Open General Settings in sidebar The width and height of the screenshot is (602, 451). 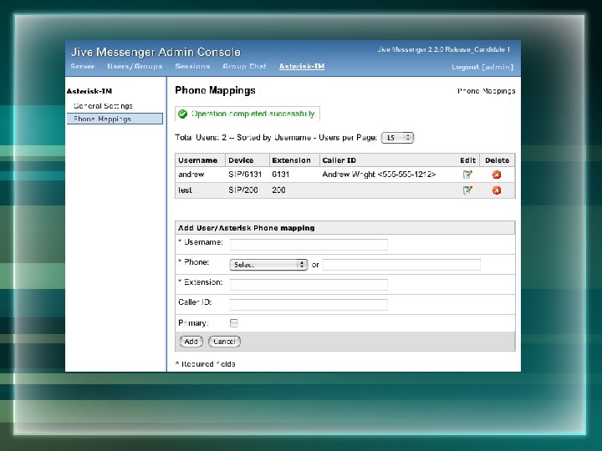103,106
